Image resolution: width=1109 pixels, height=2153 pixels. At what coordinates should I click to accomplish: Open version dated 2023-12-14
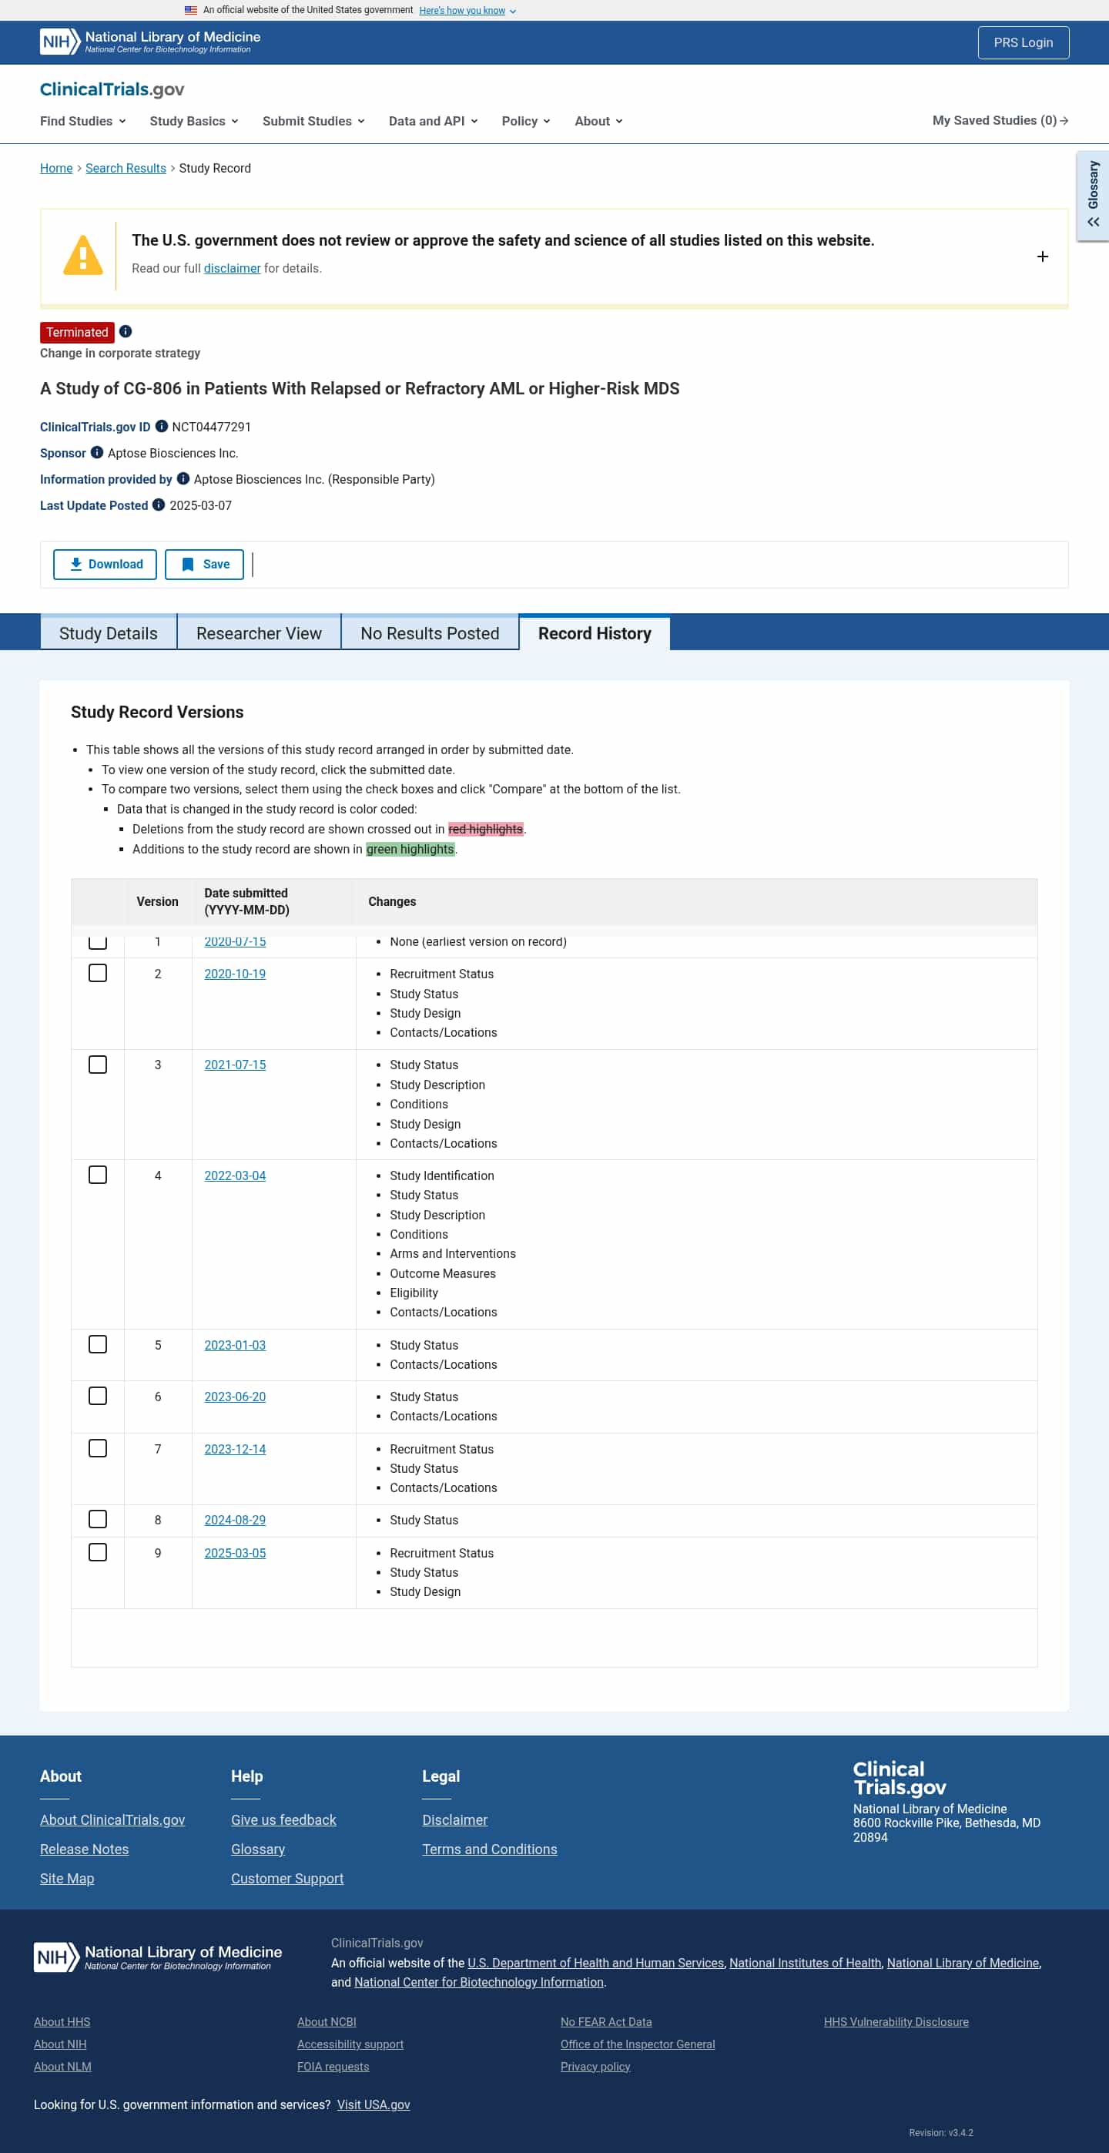coord(235,1448)
